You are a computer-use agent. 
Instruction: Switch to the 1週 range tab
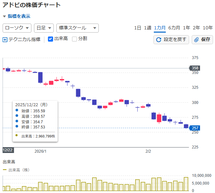click(x=148, y=28)
